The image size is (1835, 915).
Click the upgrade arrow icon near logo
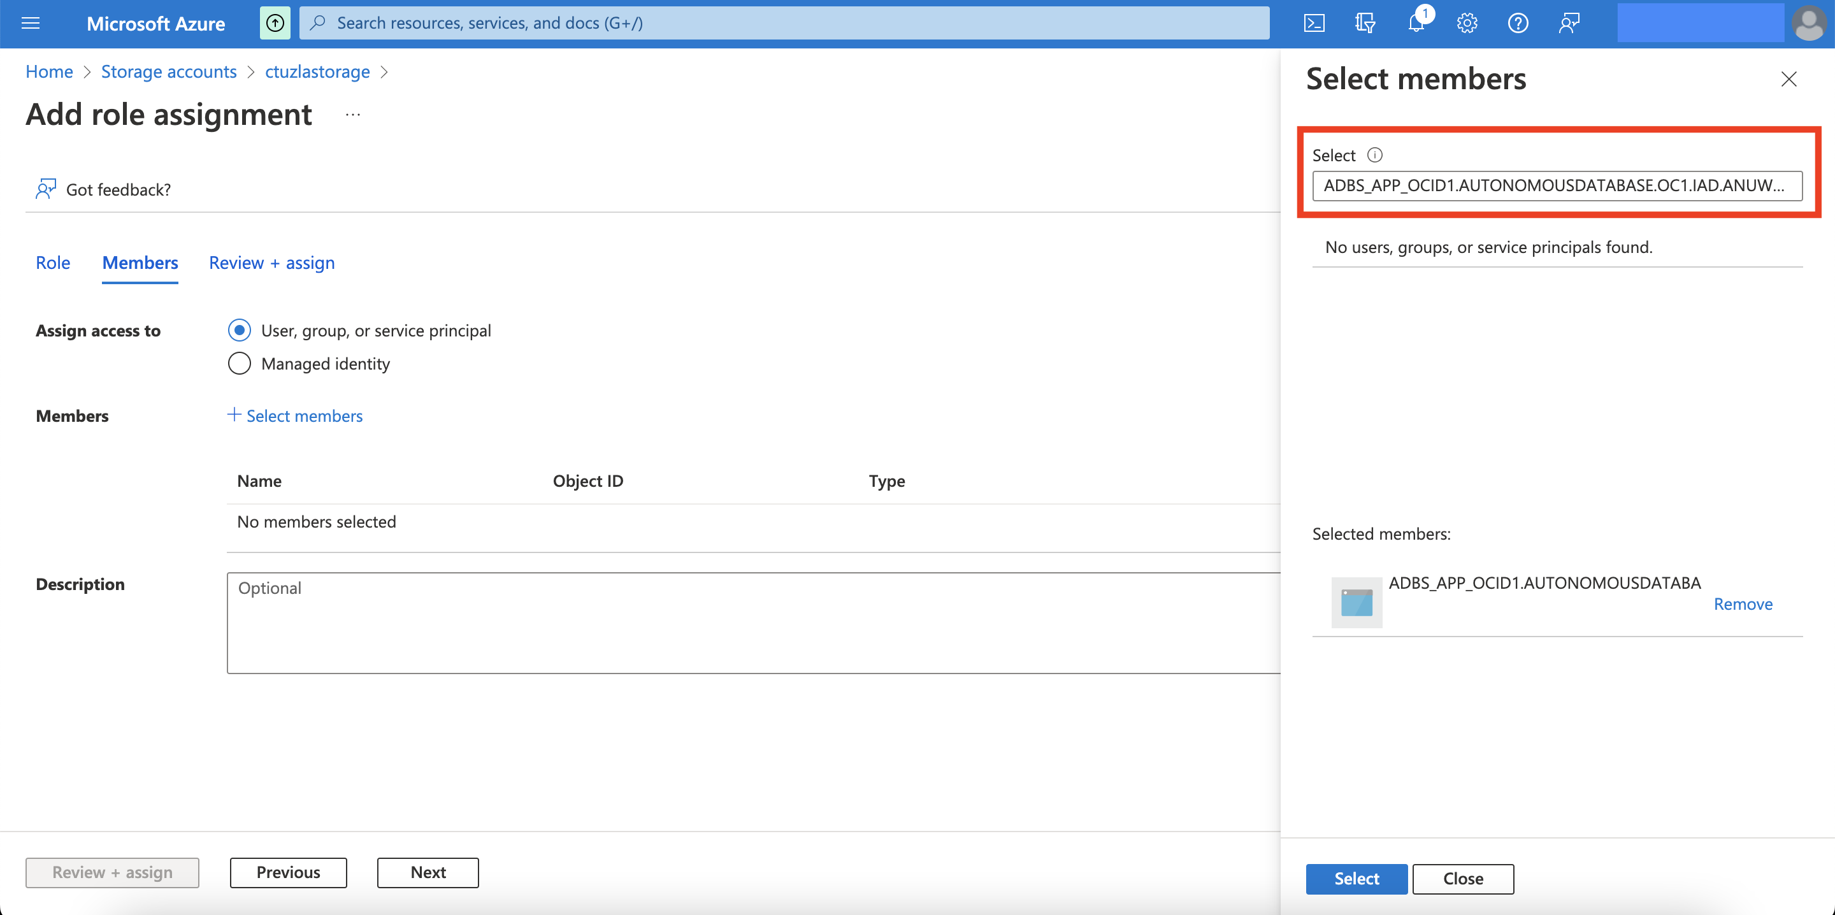[x=275, y=24]
